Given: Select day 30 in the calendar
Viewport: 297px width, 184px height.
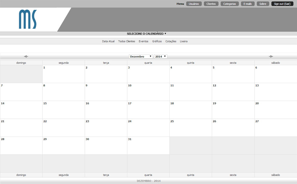Looking at the screenshot, I should click(106, 146).
